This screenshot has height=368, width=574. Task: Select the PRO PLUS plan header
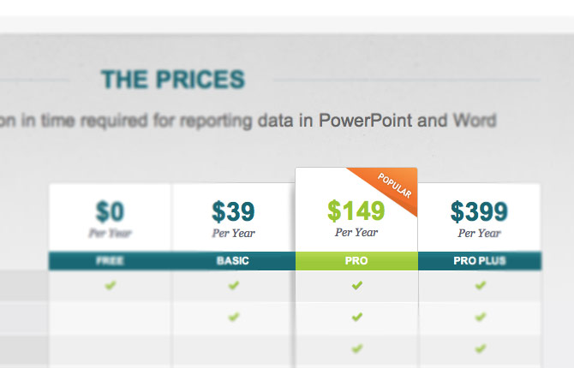[x=480, y=261]
